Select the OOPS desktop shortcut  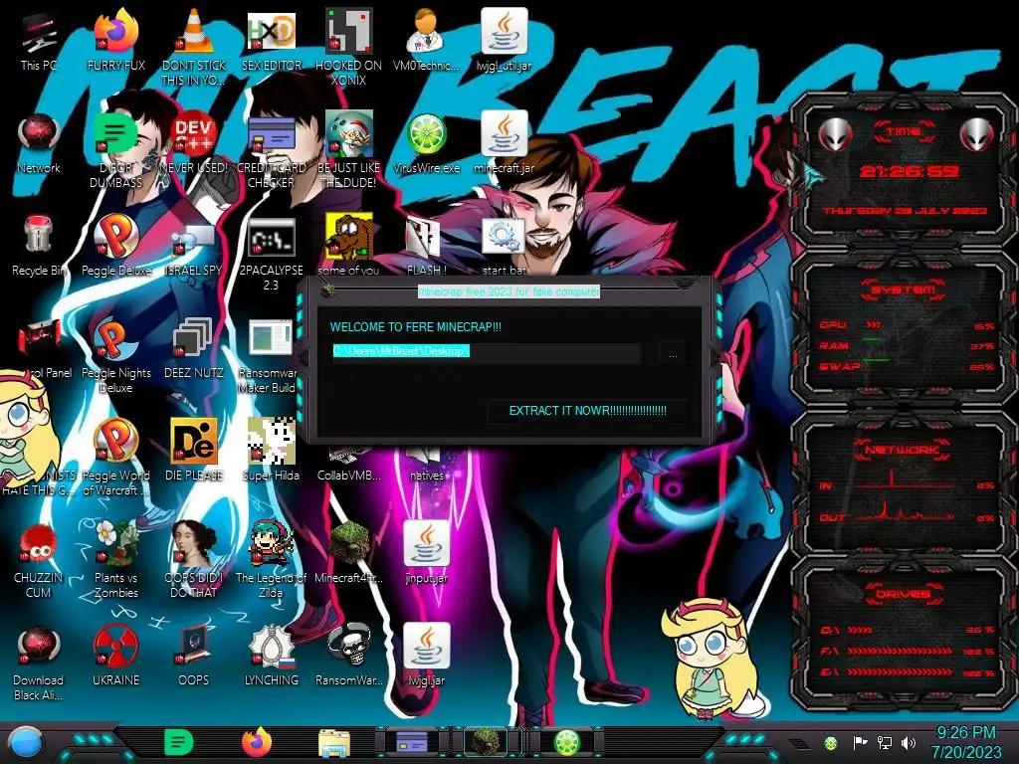194,655
